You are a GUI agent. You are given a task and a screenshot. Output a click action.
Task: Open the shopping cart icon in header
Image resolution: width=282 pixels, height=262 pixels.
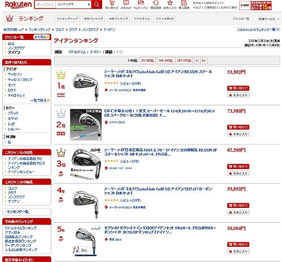[x=112, y=5]
